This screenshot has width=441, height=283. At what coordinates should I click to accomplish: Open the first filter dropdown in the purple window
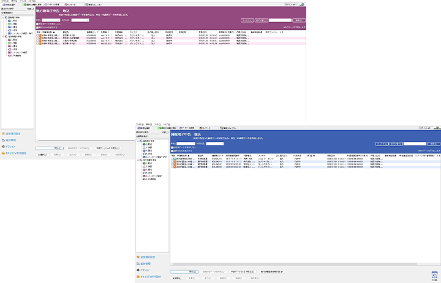click(49, 20)
